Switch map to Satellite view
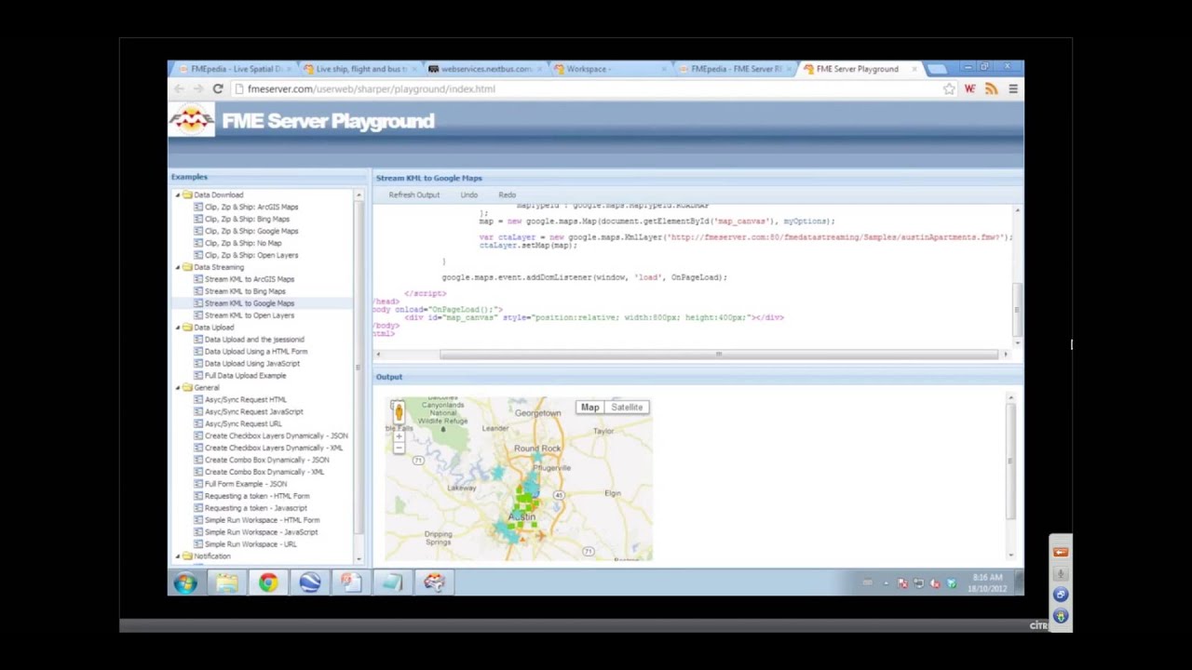Screen dimensions: 1192x670 tap(627, 408)
